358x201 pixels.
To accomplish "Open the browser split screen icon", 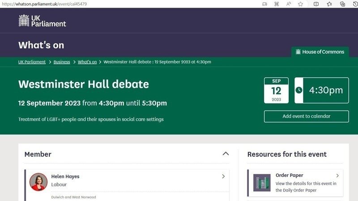I will click(x=316, y=4).
